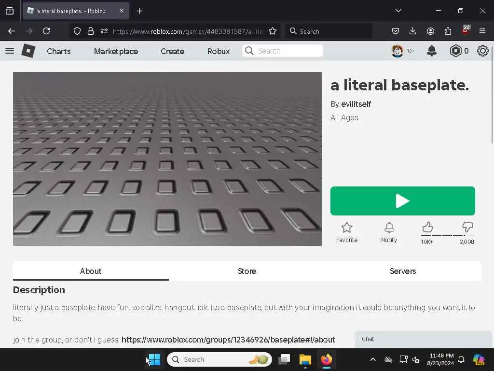This screenshot has height=371, width=494.
Task: Open the Robux menu item
Action: tap(219, 51)
